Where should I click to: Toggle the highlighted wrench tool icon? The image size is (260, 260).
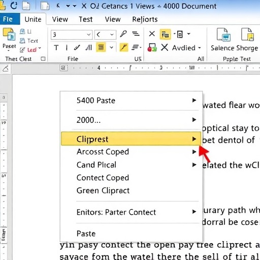(124, 47)
